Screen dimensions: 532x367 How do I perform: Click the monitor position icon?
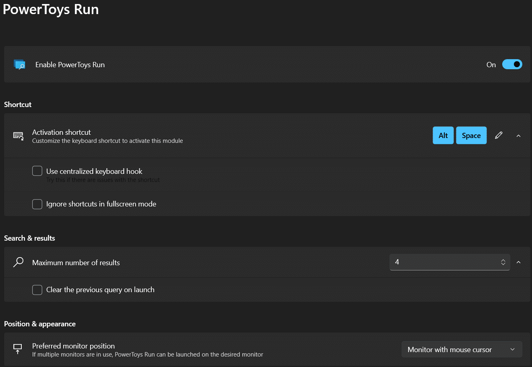tap(18, 349)
